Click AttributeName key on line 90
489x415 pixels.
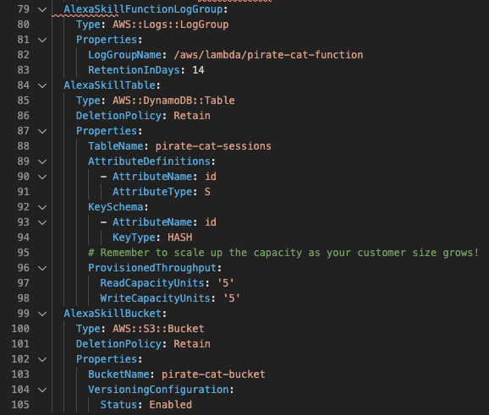pos(152,177)
